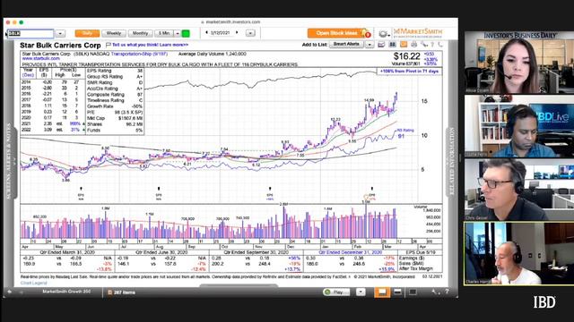Viewport: 574px width, 322px height.
Task: Click the Composite Rating row
Action: (115, 95)
